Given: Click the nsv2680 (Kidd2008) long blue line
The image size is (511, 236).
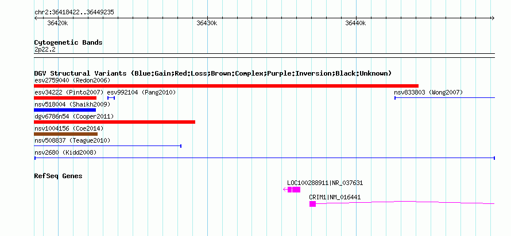Looking at the screenshot, I should (264, 158).
